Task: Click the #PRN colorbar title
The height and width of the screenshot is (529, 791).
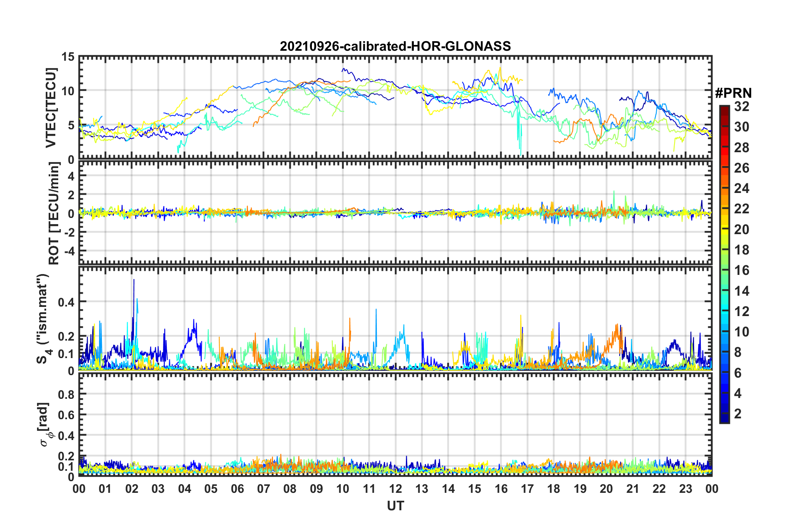Action: click(733, 93)
